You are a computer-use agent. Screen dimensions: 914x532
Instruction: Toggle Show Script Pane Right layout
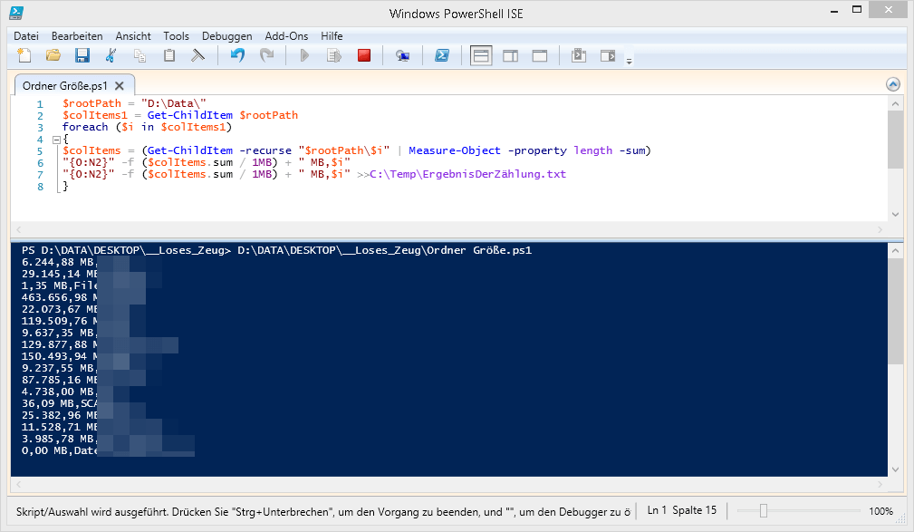510,55
